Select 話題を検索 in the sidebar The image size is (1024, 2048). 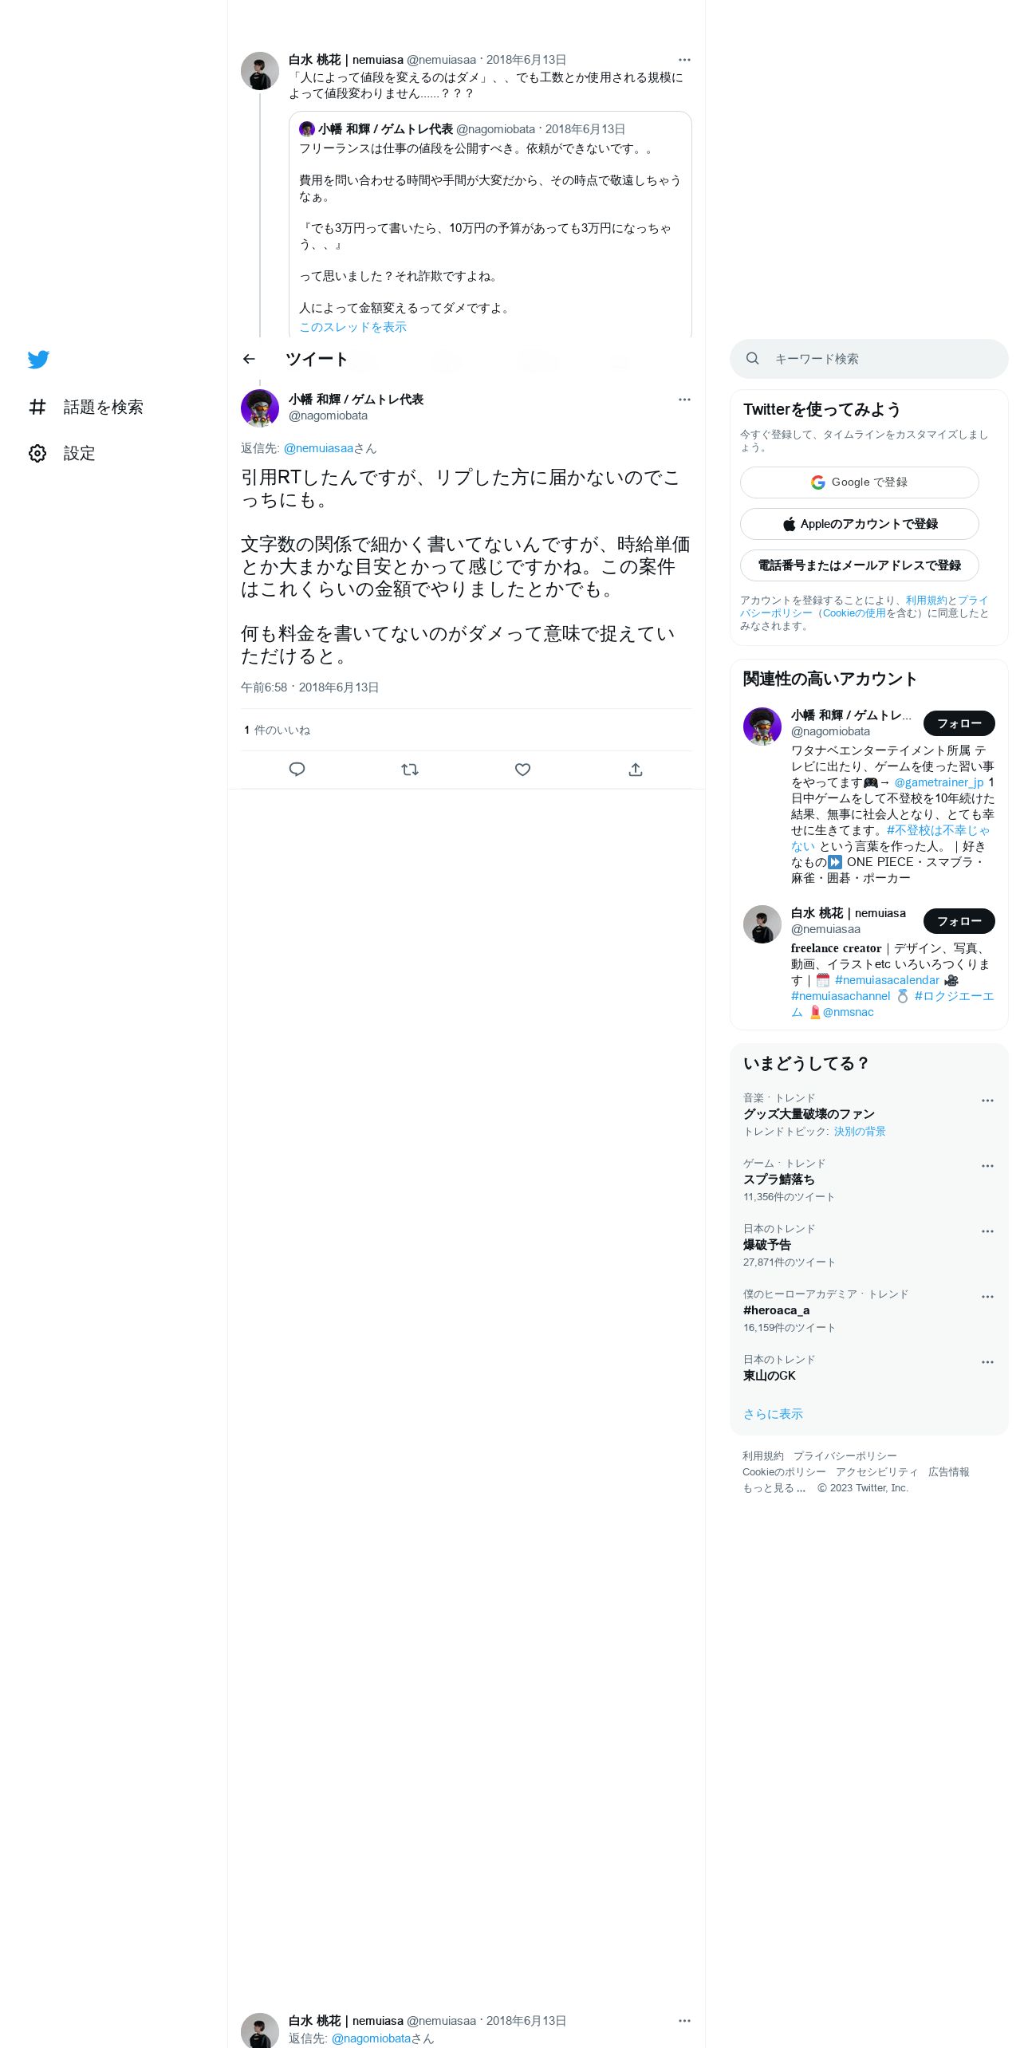coord(103,408)
